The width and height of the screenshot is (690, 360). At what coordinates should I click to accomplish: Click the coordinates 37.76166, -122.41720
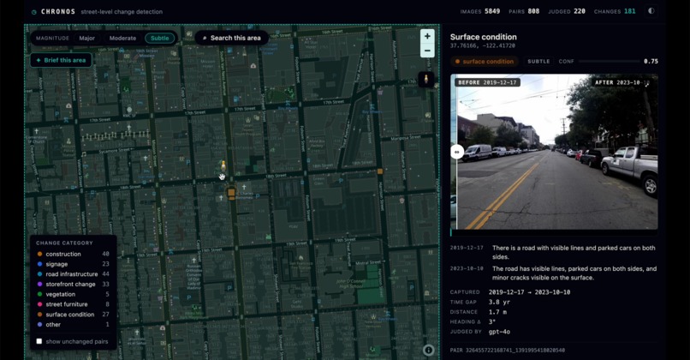click(482, 45)
